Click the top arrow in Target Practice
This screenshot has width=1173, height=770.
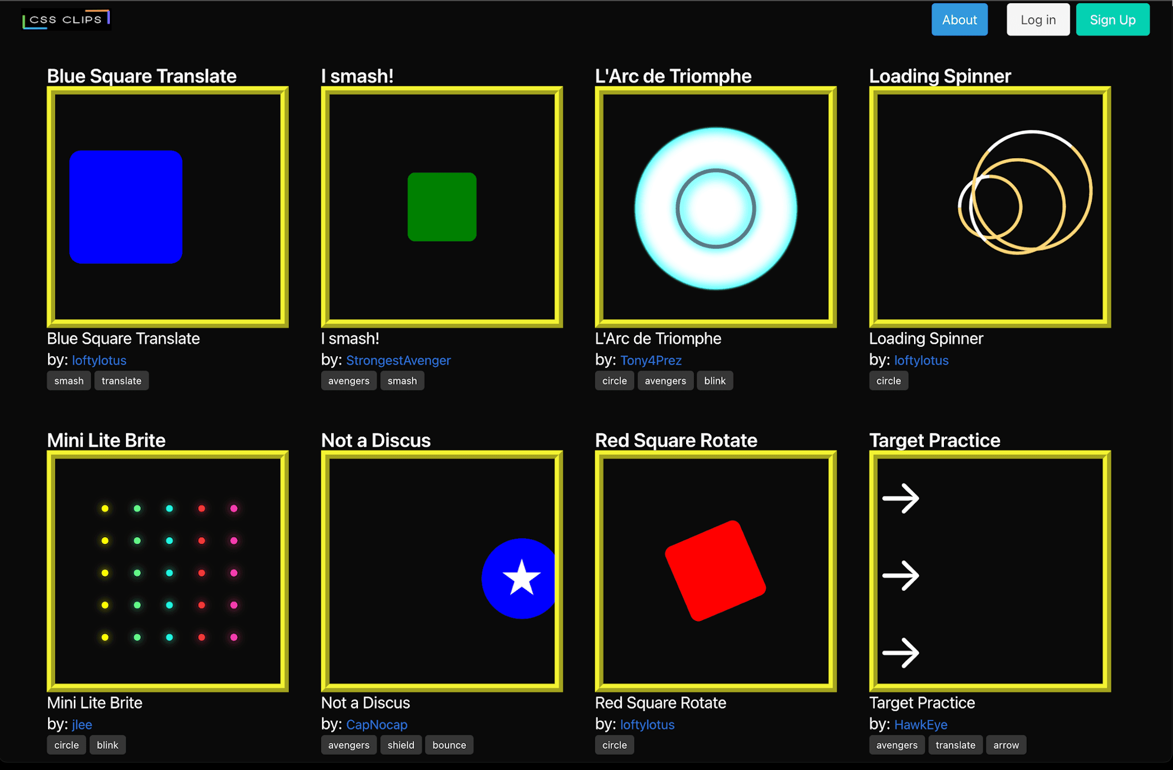pyautogui.click(x=901, y=498)
